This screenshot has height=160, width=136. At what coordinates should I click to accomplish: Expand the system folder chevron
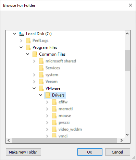(34, 75)
